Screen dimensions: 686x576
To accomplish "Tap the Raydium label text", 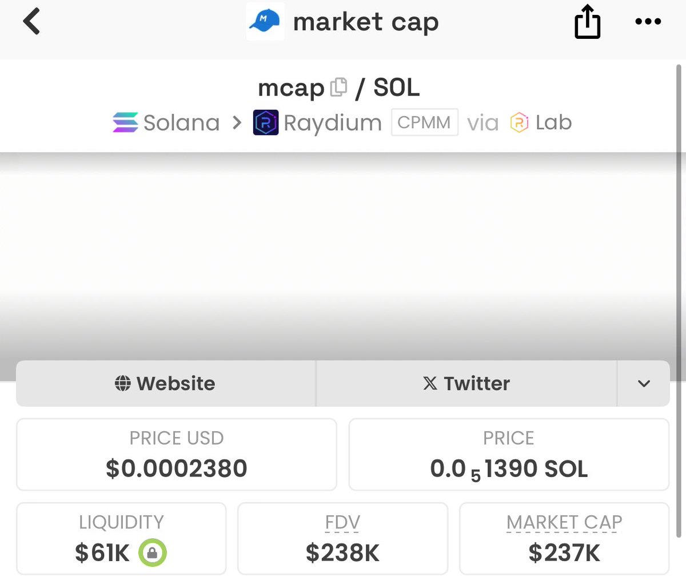I will [x=333, y=123].
